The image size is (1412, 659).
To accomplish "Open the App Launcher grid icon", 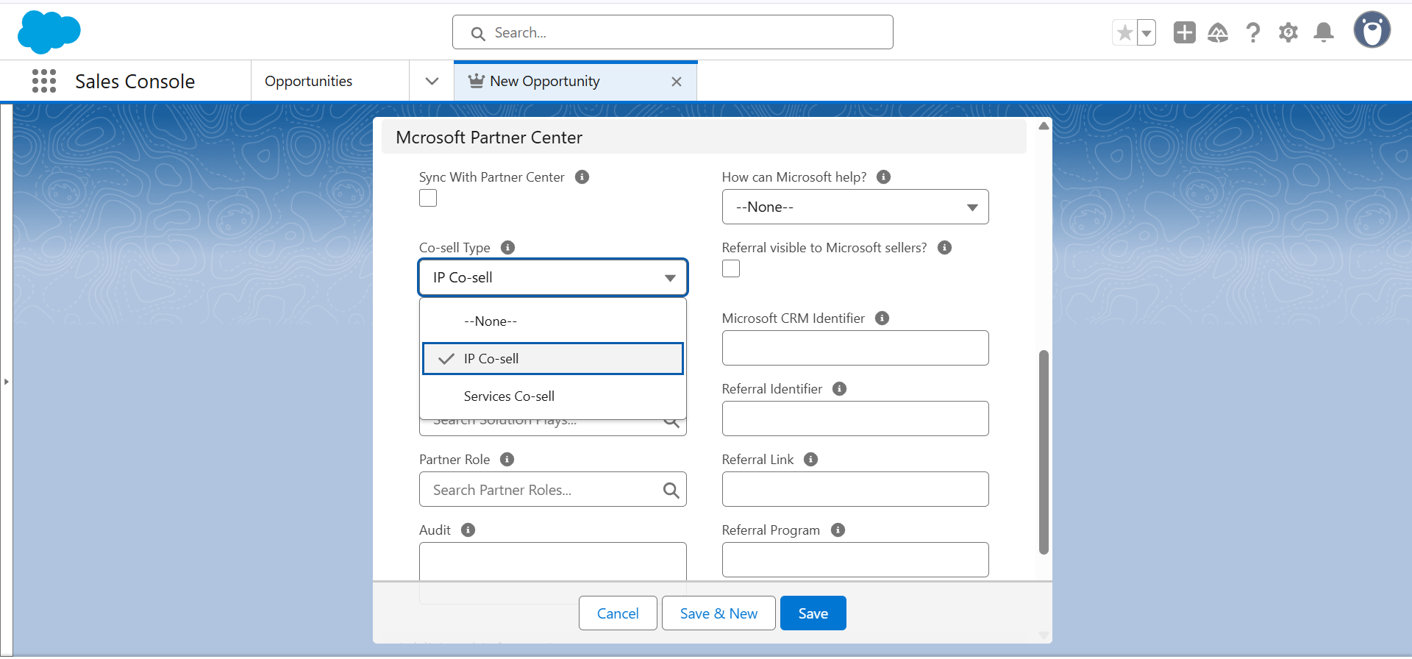I will 44,81.
